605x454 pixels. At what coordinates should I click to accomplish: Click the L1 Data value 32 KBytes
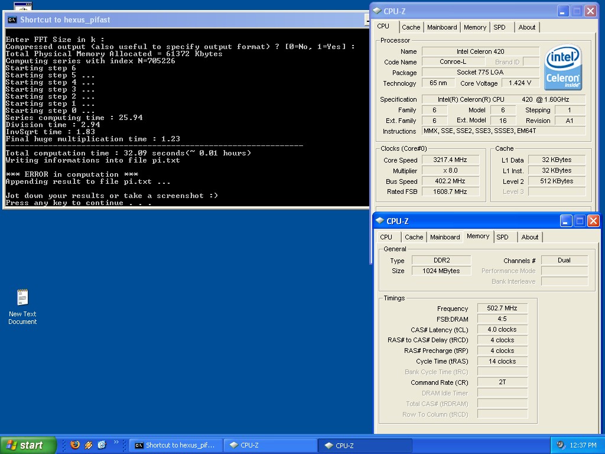(557, 160)
